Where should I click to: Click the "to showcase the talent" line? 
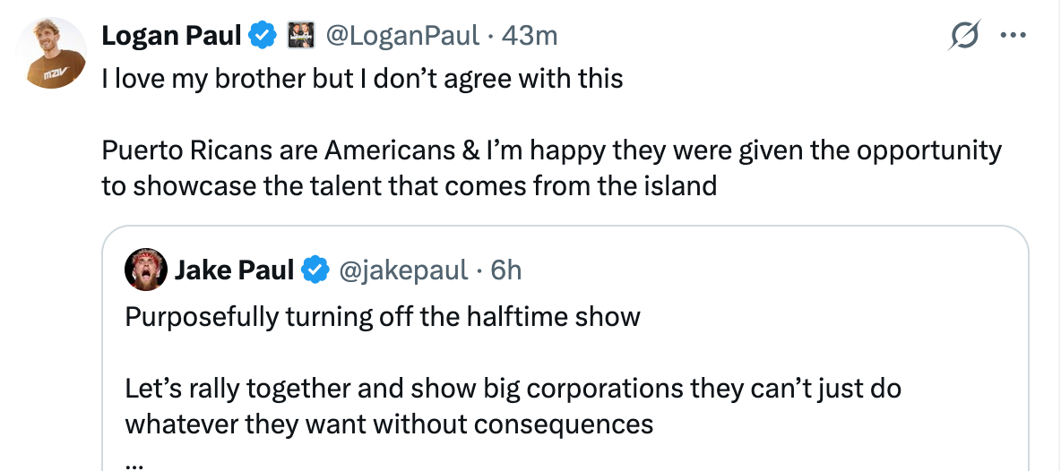(410, 185)
